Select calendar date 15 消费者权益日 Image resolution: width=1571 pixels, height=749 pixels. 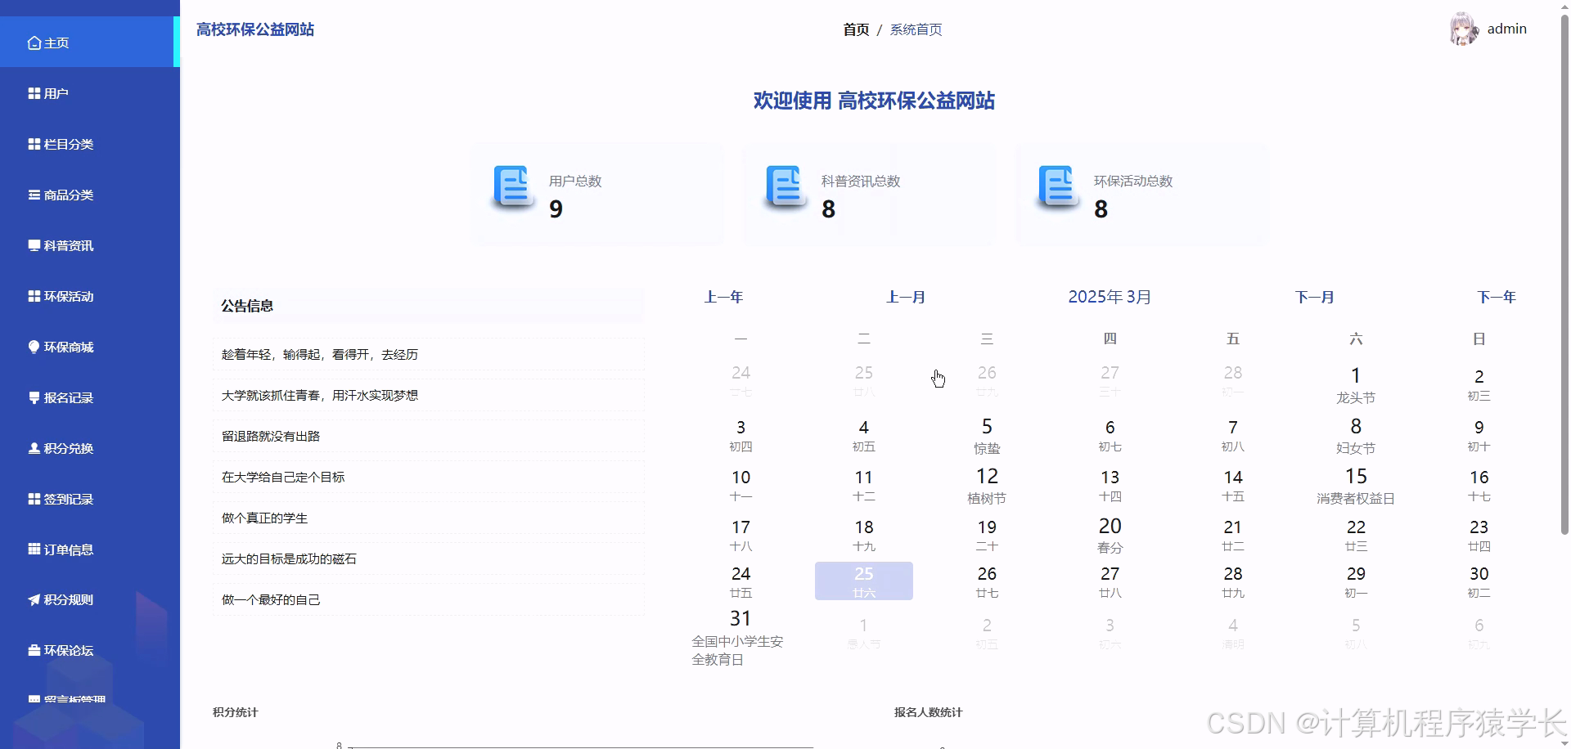tap(1356, 486)
